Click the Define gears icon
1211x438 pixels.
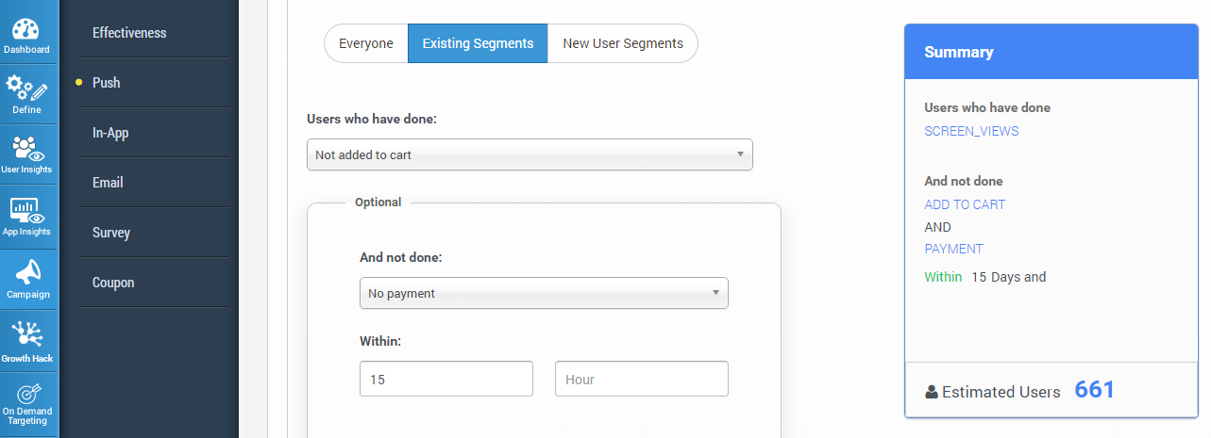pos(25,90)
